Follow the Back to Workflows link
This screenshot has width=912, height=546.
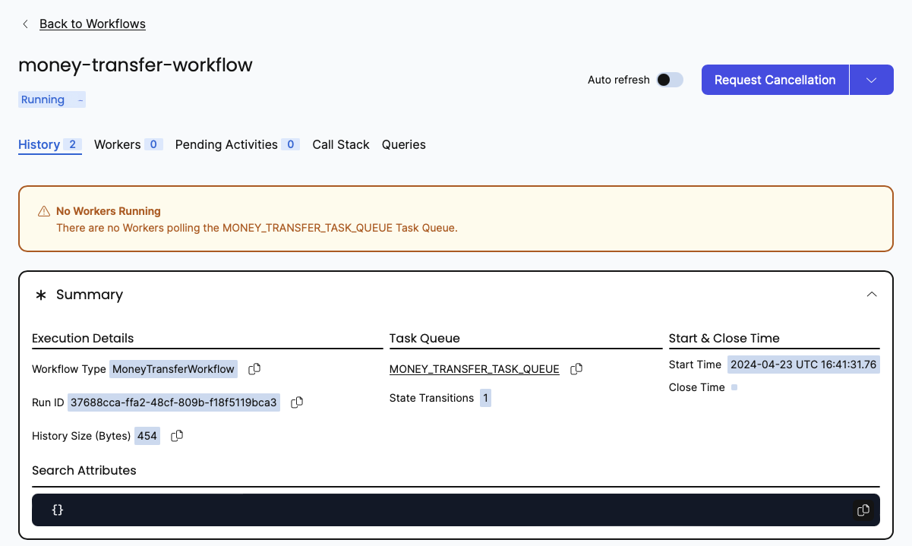click(x=92, y=24)
